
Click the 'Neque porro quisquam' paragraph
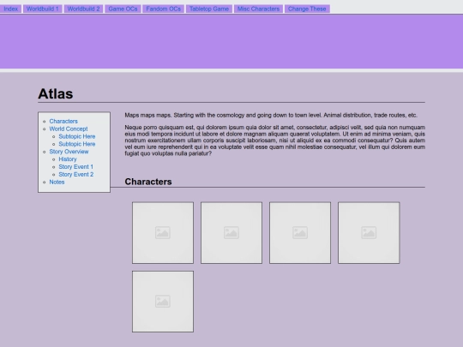point(275,141)
